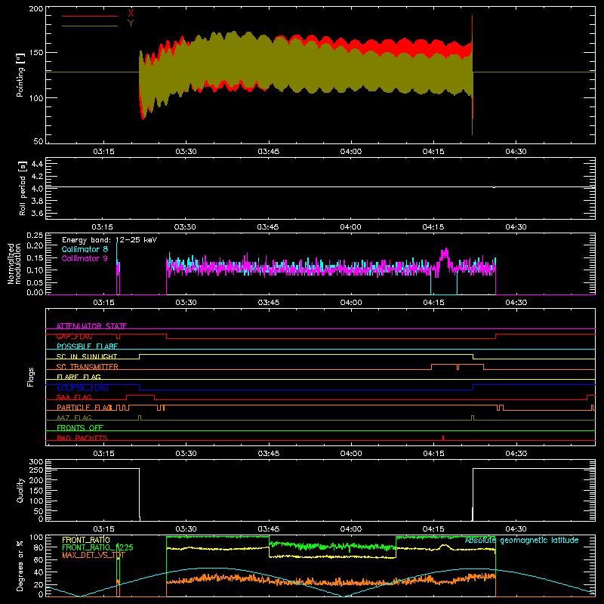Screen dimensions: 604x604
Task: Click the yellow FRONT_RATIO legend label
Action: point(86,540)
